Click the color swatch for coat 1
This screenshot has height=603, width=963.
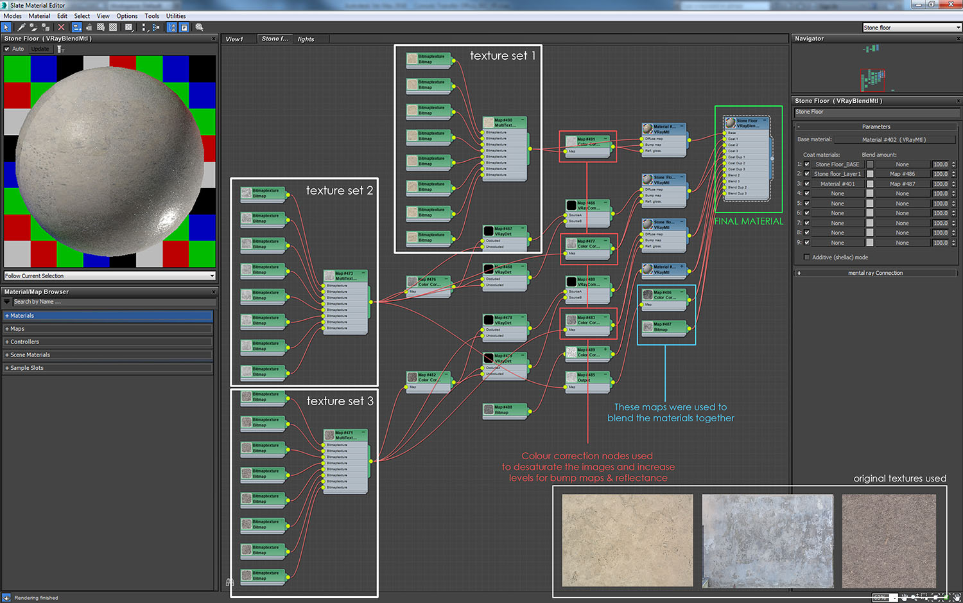(870, 164)
